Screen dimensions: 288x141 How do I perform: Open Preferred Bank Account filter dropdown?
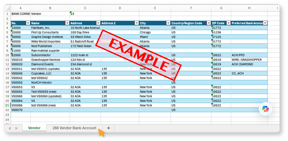[265, 23]
